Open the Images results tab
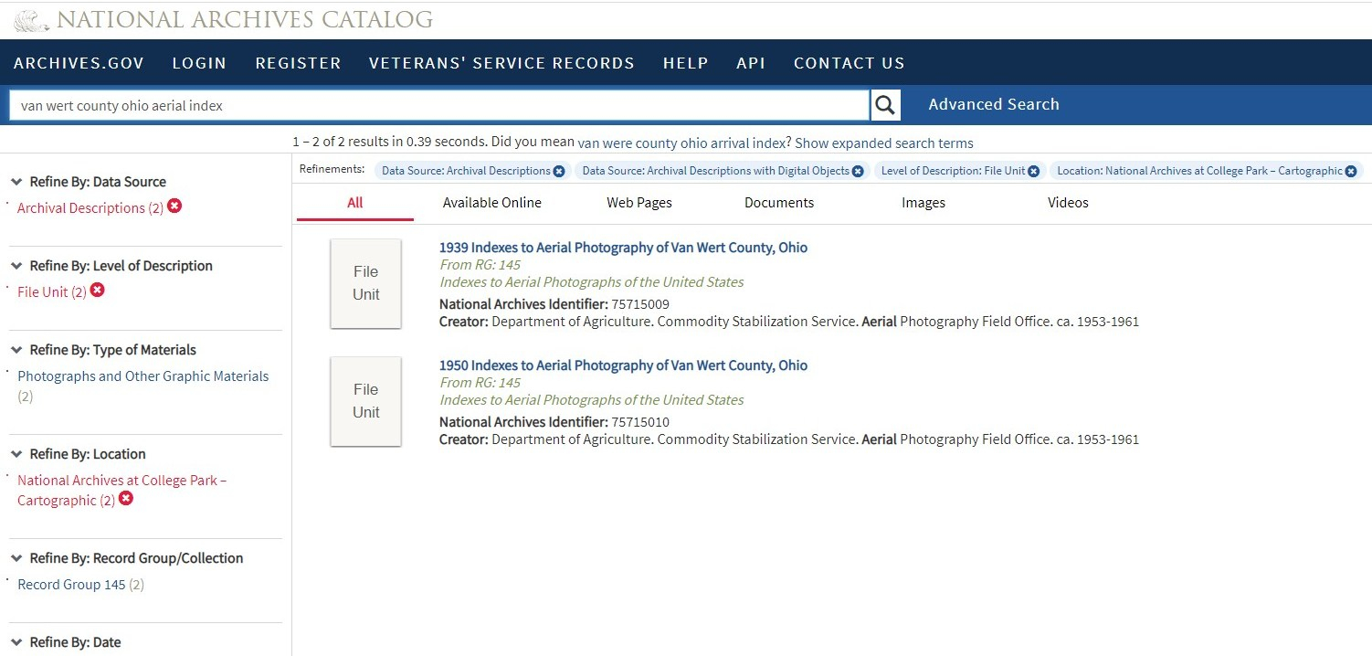This screenshot has width=1372, height=656. click(923, 203)
